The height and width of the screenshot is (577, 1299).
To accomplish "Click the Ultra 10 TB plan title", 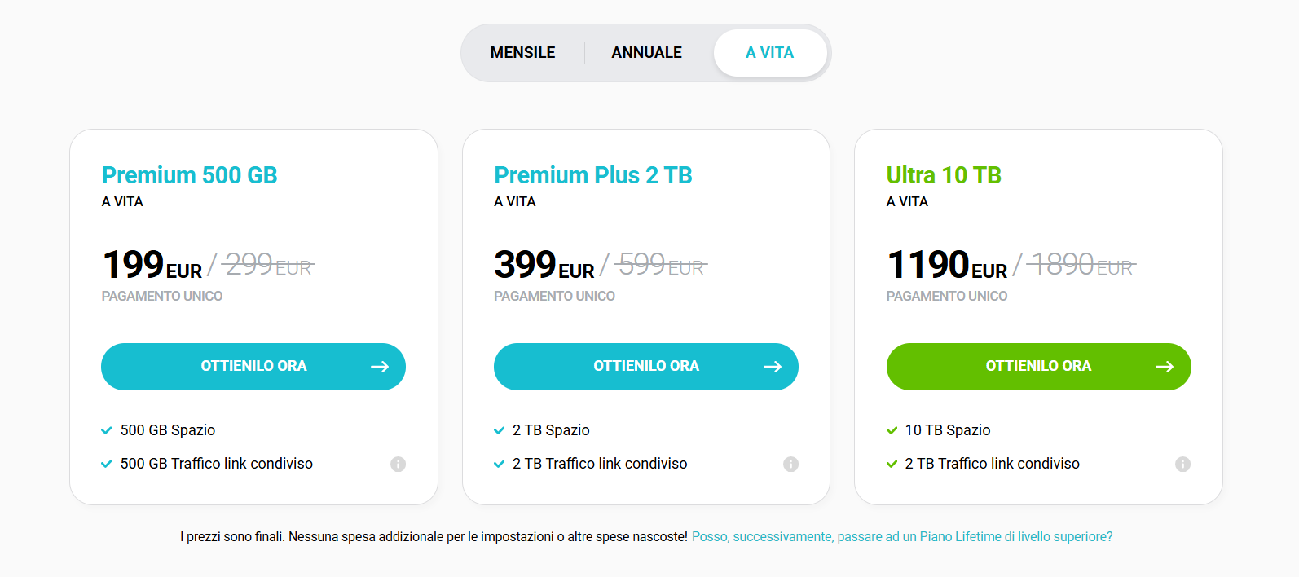I will 943,175.
